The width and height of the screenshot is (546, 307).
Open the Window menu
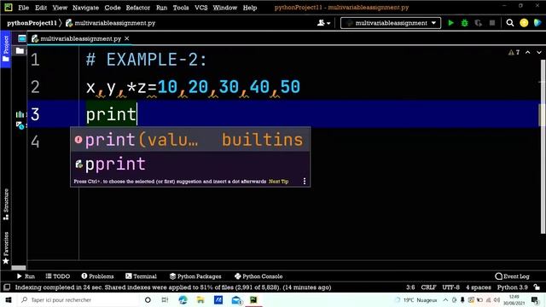tap(225, 8)
